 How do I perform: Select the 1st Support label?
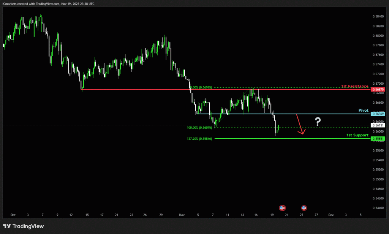pos(357,135)
